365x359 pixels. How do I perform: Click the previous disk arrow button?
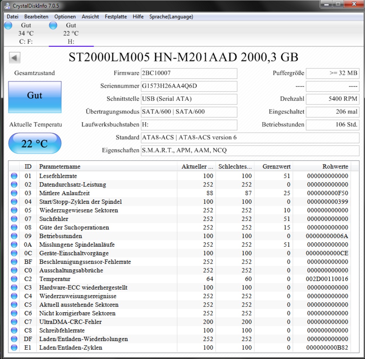(x=15, y=58)
